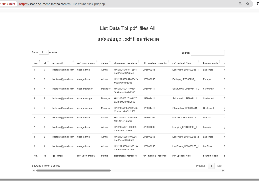Select page 1 in pagination
Screen dimensions: 259x181
pyautogui.click(x=211, y=166)
